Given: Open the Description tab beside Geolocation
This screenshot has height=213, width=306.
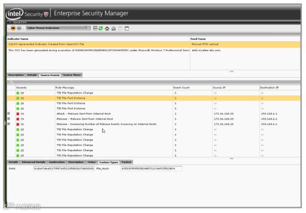Looking at the screenshot, I should pyautogui.click(x=76, y=162).
